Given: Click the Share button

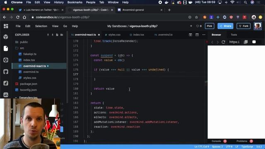Looking at the screenshot, I should point(225,26).
